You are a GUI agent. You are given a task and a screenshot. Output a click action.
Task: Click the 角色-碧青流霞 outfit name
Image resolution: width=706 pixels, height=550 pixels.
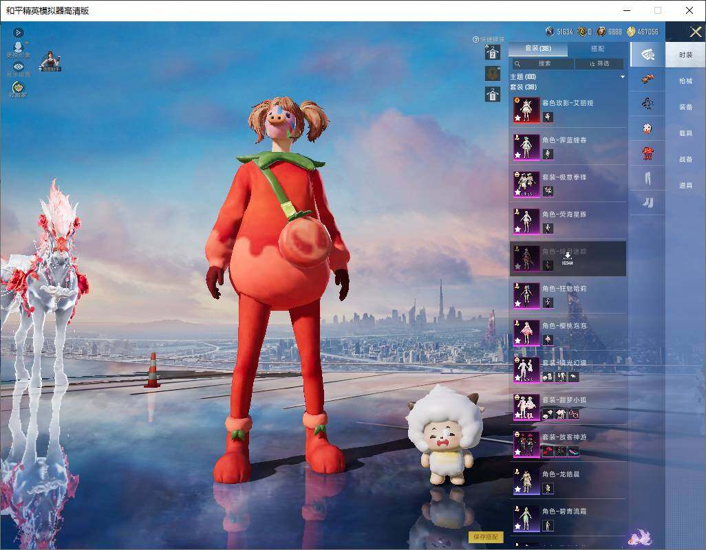tap(564, 511)
